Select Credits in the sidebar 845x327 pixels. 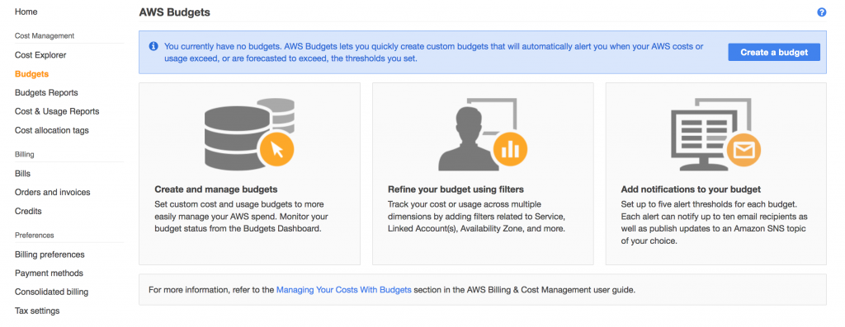[28, 211]
